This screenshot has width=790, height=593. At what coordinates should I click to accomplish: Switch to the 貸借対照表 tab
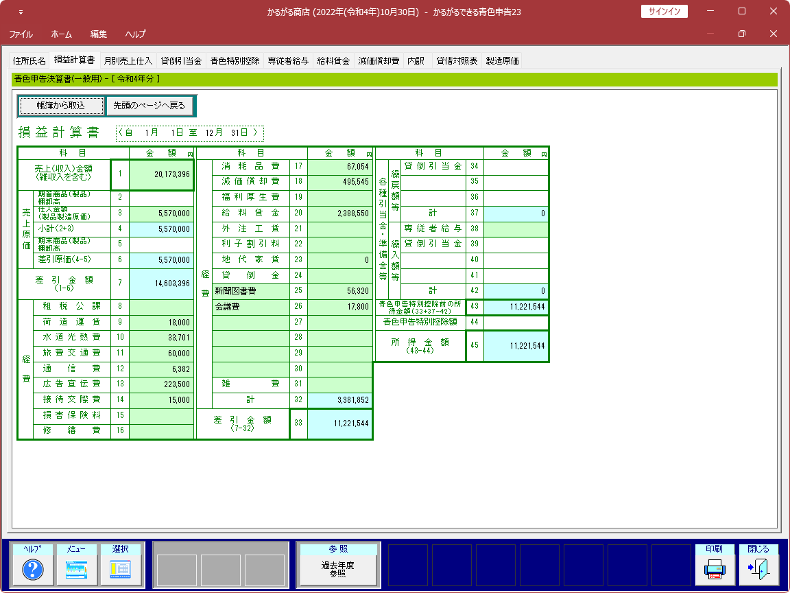pyautogui.click(x=457, y=60)
